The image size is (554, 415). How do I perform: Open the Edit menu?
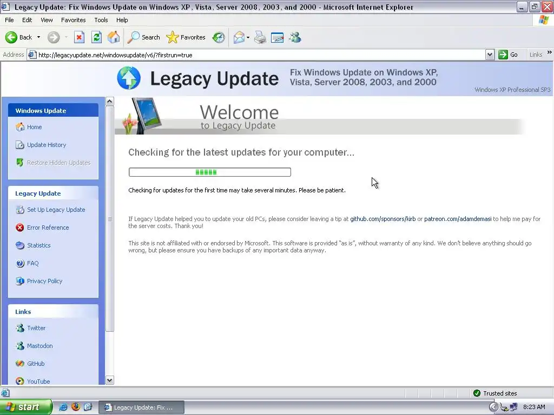coord(27,20)
